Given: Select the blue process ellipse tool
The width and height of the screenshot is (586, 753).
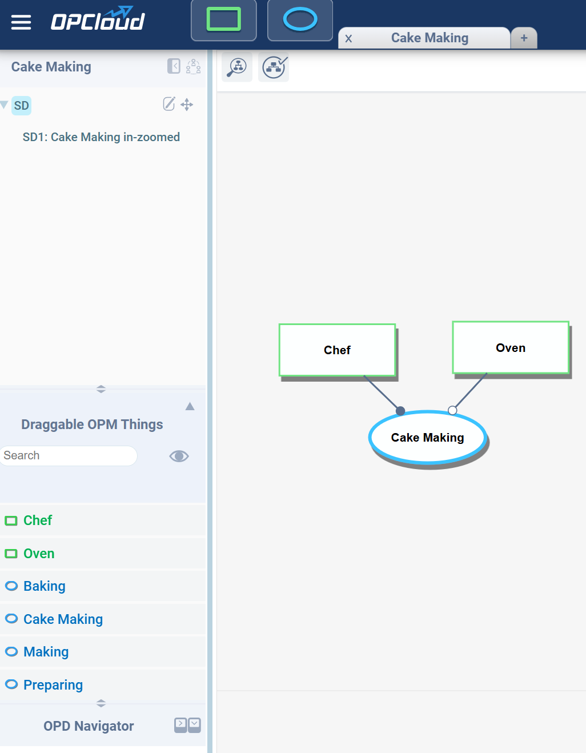Looking at the screenshot, I should (x=300, y=20).
